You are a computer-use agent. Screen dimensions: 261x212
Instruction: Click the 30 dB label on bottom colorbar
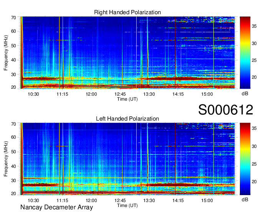[x=254, y=146]
